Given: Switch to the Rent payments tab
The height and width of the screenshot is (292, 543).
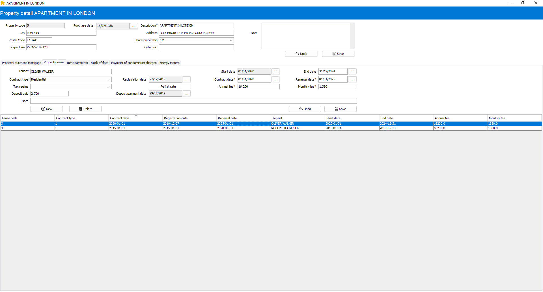Looking at the screenshot, I should click(x=77, y=63).
